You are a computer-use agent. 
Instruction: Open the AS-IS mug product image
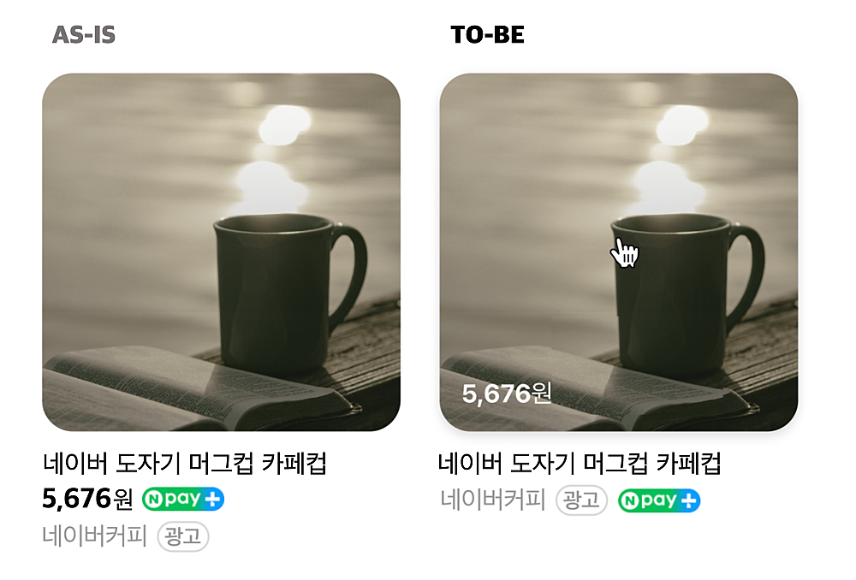[221, 252]
